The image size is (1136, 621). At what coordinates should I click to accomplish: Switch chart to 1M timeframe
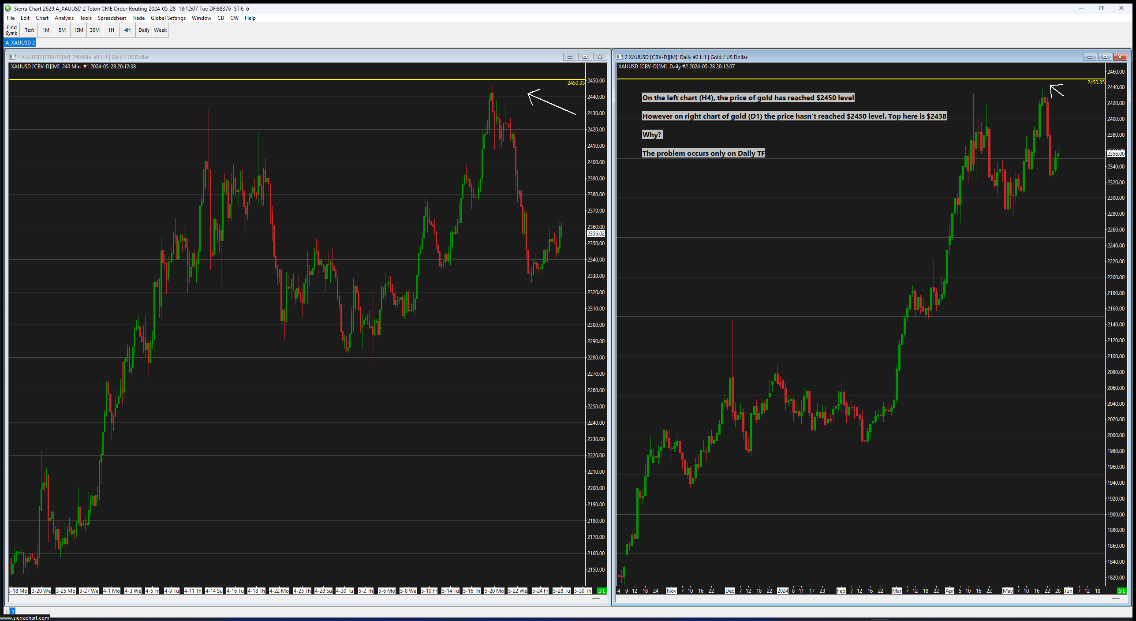[46, 30]
